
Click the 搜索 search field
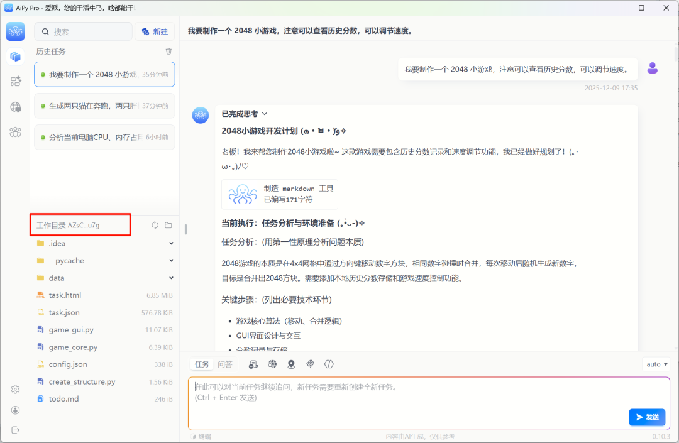(x=84, y=31)
